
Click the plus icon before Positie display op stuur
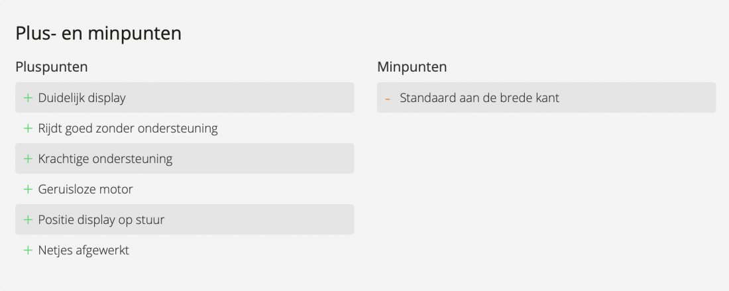pos(28,219)
